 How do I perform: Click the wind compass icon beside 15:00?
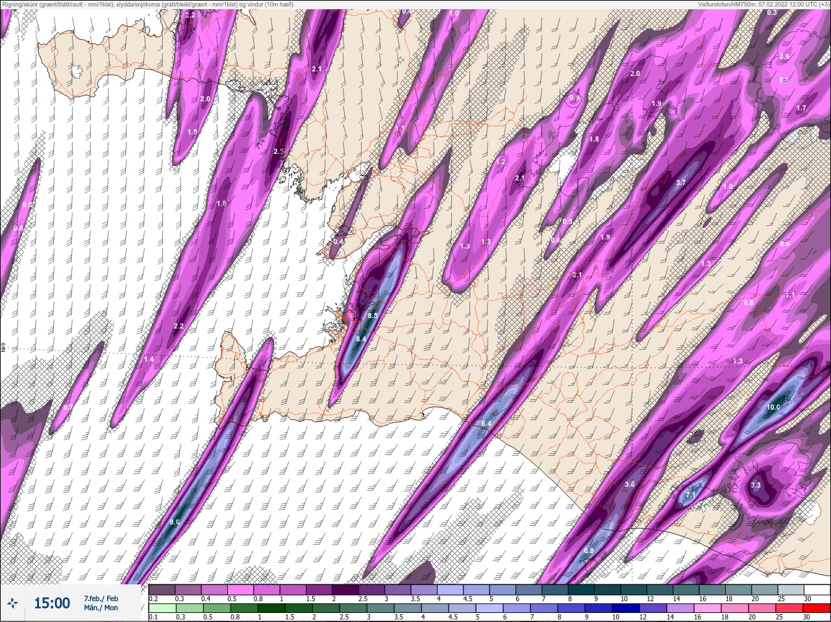pos(12,603)
